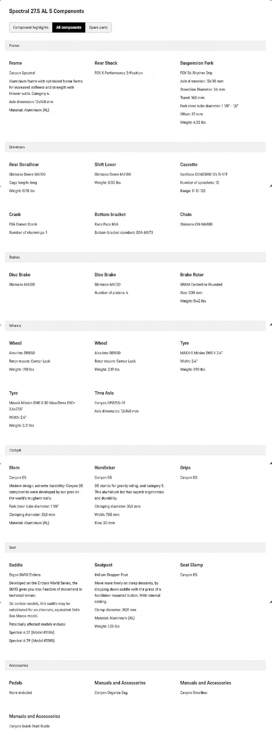Click the Iridium Dropper Post text
Viewport: 272px width, 743px height.
point(111,575)
